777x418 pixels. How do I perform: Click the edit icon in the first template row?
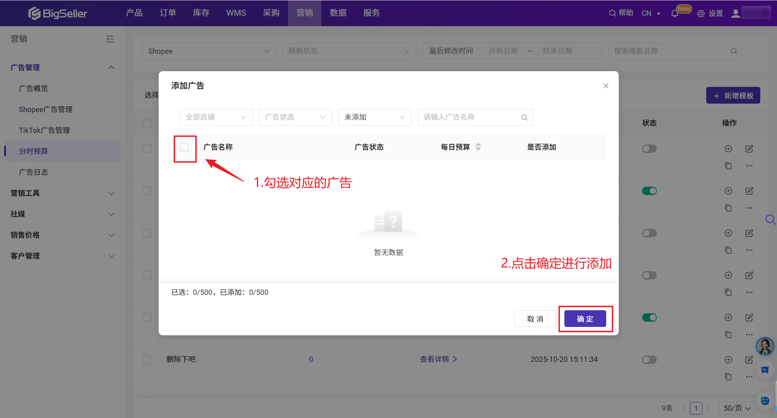pyautogui.click(x=749, y=149)
